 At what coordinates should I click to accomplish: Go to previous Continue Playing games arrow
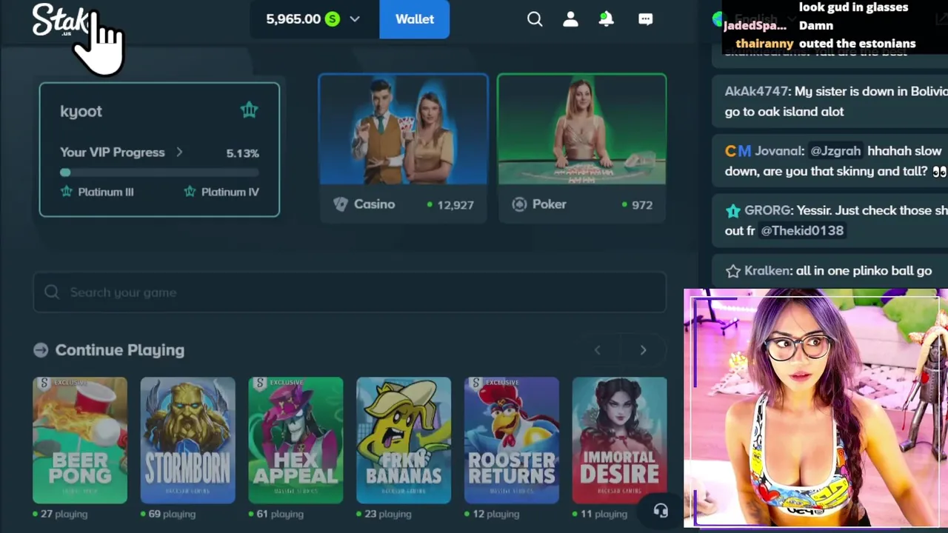click(598, 350)
